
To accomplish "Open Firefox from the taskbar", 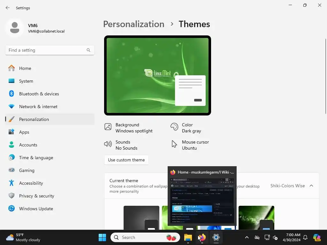I will (x=202, y=237).
